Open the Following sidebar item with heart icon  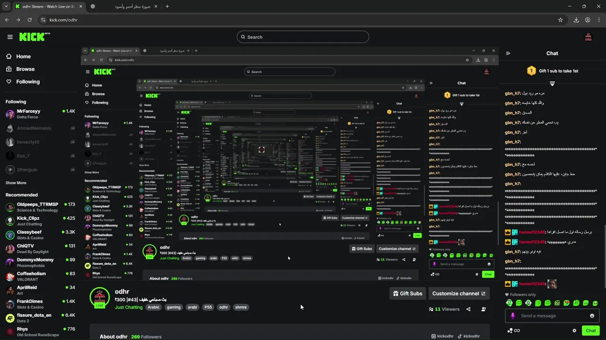pos(23,82)
